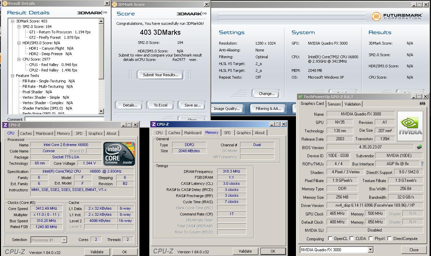Select HDR1 - Canyon Flight row
Image resolution: width=431 pixels, height=256 pixels.
(x=51, y=48)
